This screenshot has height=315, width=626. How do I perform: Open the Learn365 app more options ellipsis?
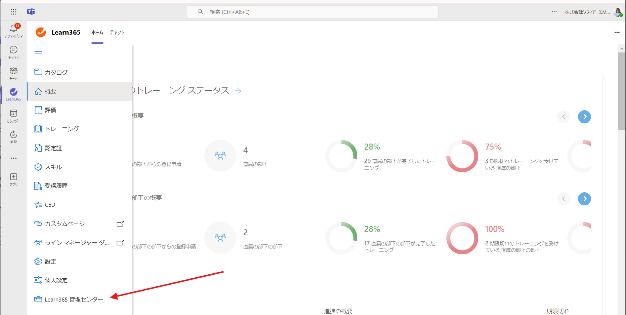617,32
